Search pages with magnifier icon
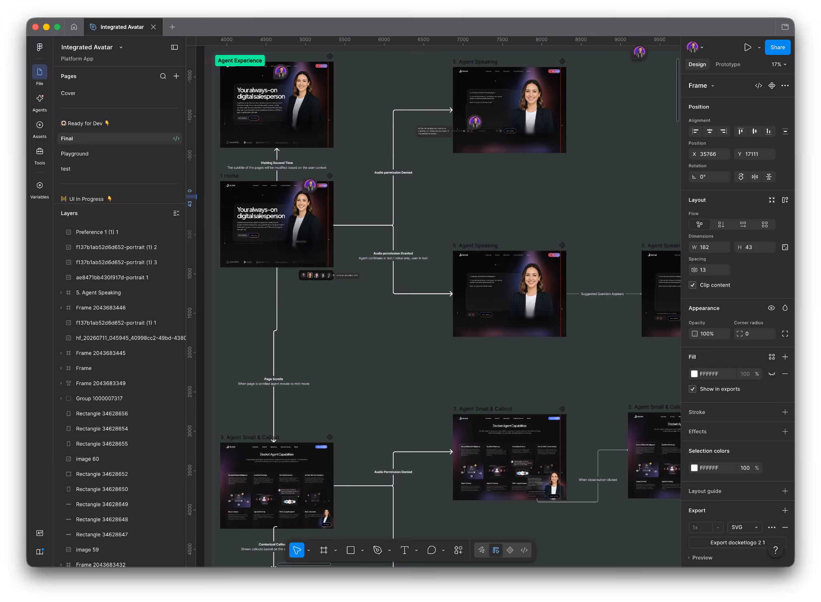 click(x=163, y=76)
